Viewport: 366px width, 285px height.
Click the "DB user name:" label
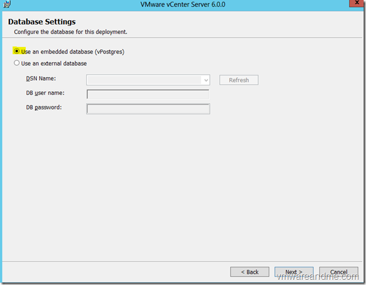[x=45, y=93]
